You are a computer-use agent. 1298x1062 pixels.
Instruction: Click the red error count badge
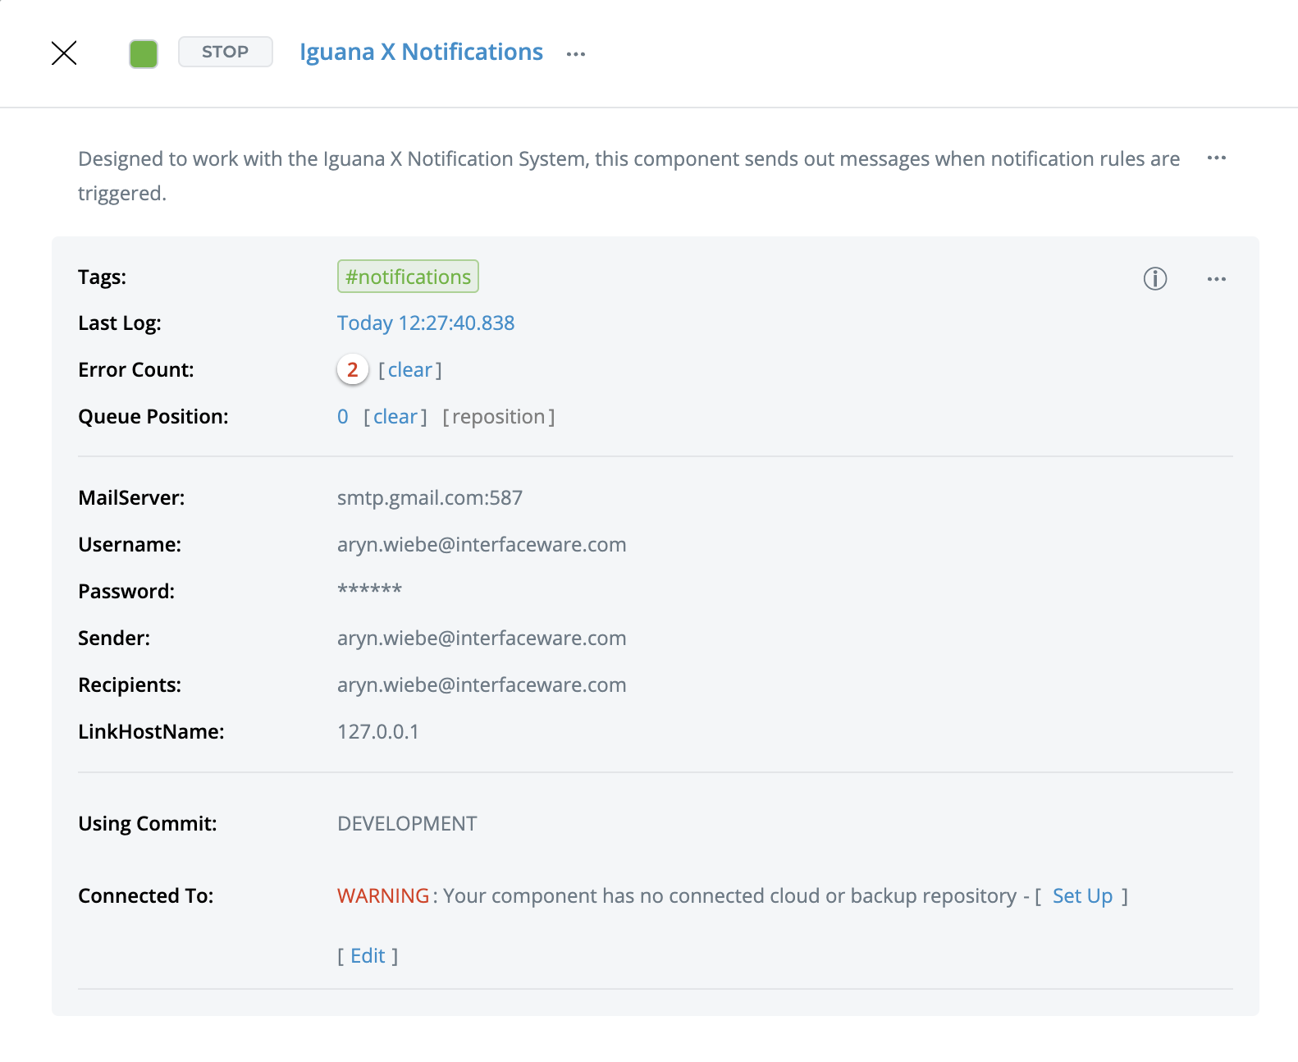(x=352, y=370)
